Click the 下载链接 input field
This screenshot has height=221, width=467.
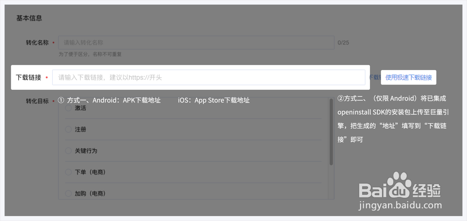(209, 77)
